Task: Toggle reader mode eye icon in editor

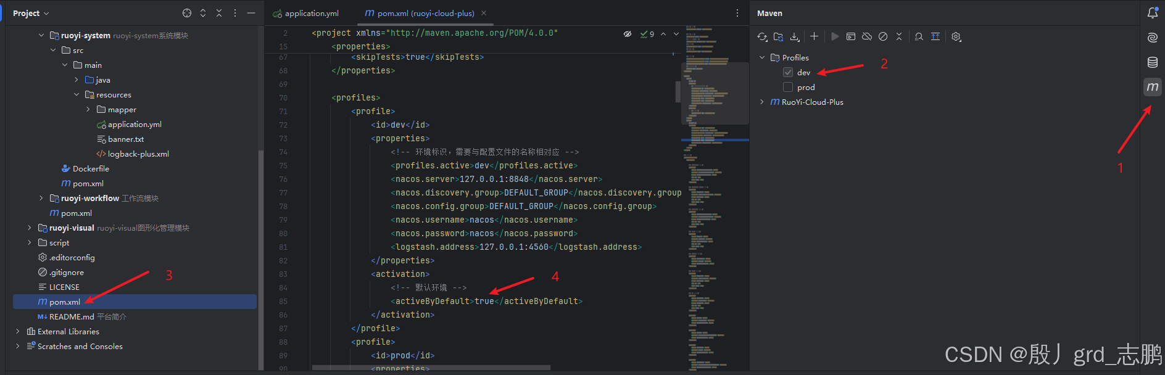Action: [x=628, y=34]
